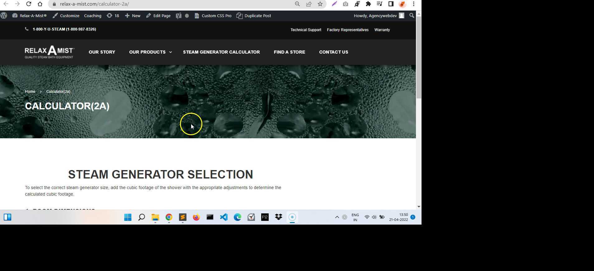
Task: Open the Steam Generator Calculator menu item
Action: tap(221, 52)
